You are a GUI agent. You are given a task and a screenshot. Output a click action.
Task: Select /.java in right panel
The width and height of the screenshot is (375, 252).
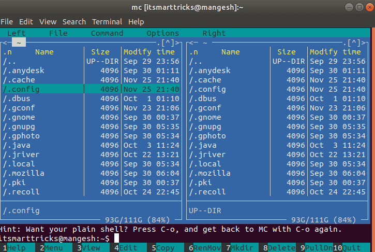(277, 145)
